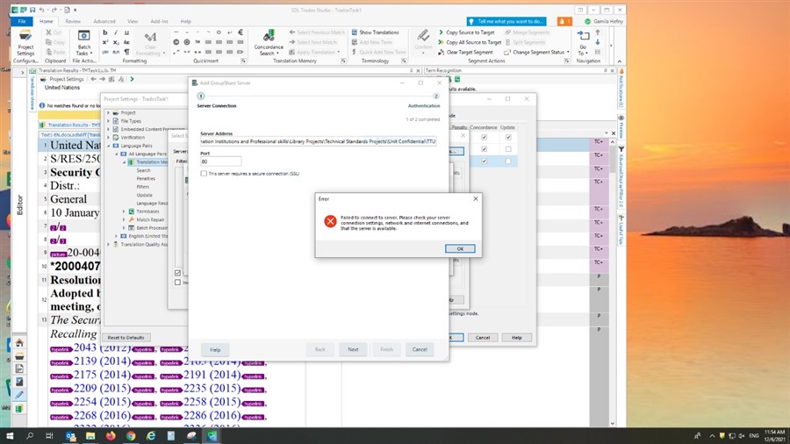Enable the secure connection (SSL) checkbox

[x=204, y=173]
